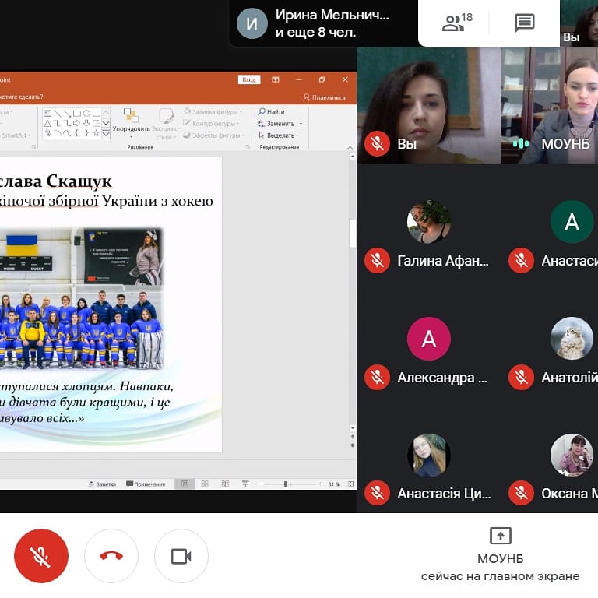Turn on the camera
598x598 pixels.
[x=181, y=555]
